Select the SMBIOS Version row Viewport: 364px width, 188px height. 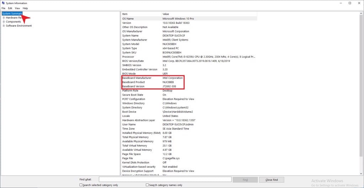(189, 65)
